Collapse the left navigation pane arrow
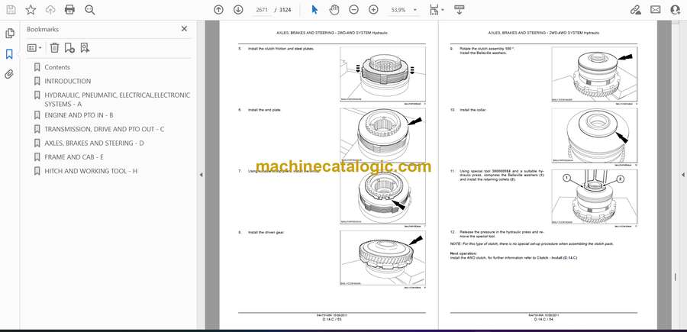Viewport: 687px width, 332px height. [201, 175]
